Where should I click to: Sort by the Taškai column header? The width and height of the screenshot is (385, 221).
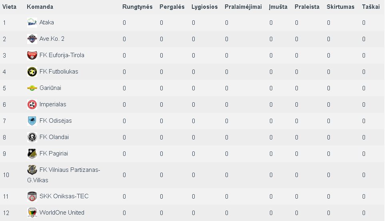(371, 7)
